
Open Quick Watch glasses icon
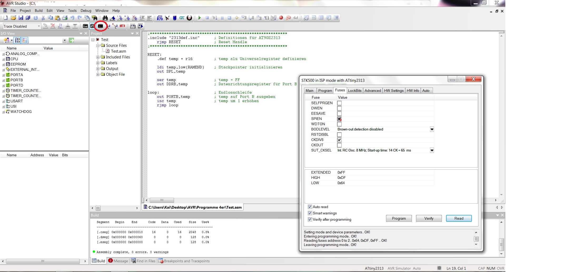pos(296,18)
